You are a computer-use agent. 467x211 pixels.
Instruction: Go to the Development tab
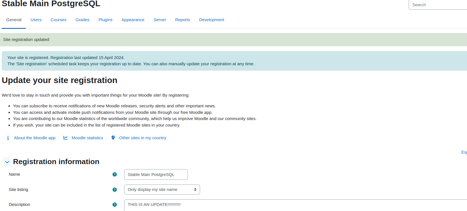pos(211,20)
